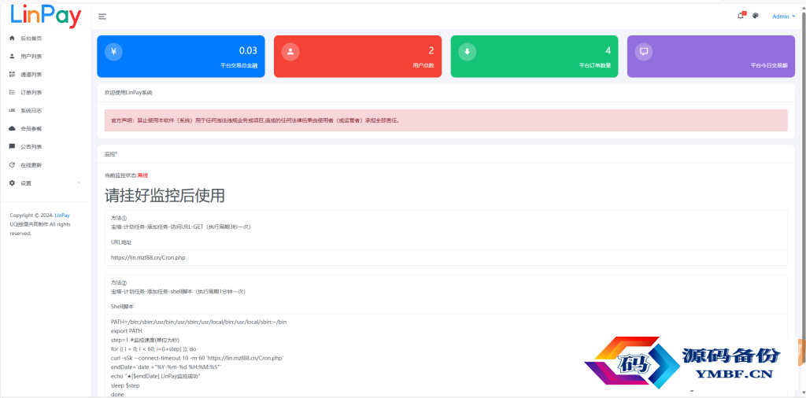Click the user count value 2
This screenshot has height=398, width=806.
[x=431, y=50]
